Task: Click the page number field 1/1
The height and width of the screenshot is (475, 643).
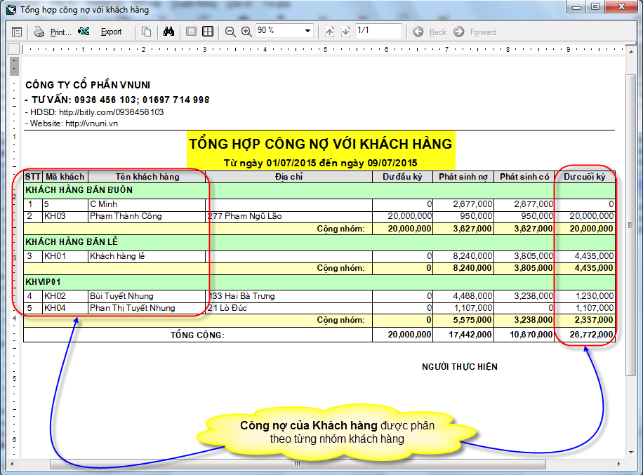Action: pos(378,31)
